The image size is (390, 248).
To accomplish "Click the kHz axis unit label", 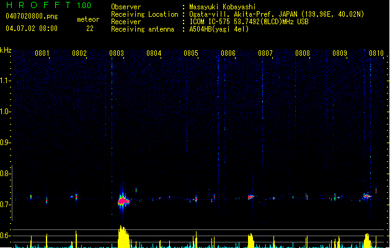I will pyautogui.click(x=6, y=50).
